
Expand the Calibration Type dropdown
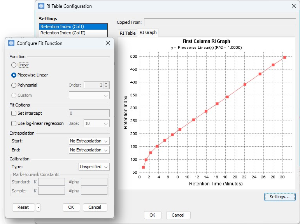pos(94,167)
